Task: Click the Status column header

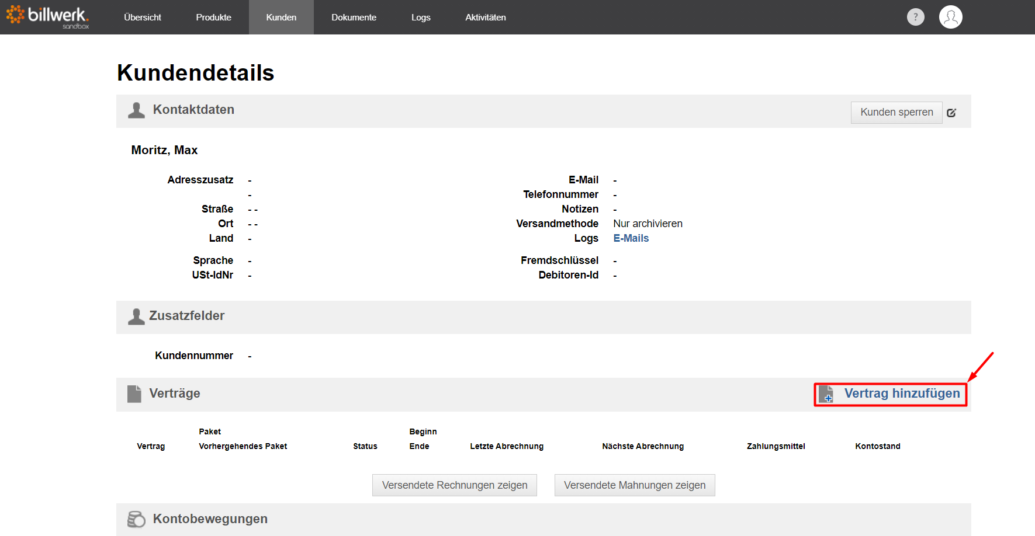Action: tap(365, 446)
